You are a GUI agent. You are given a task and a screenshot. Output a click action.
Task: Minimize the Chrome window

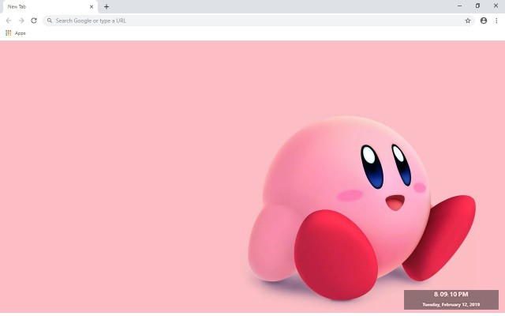tap(459, 6)
